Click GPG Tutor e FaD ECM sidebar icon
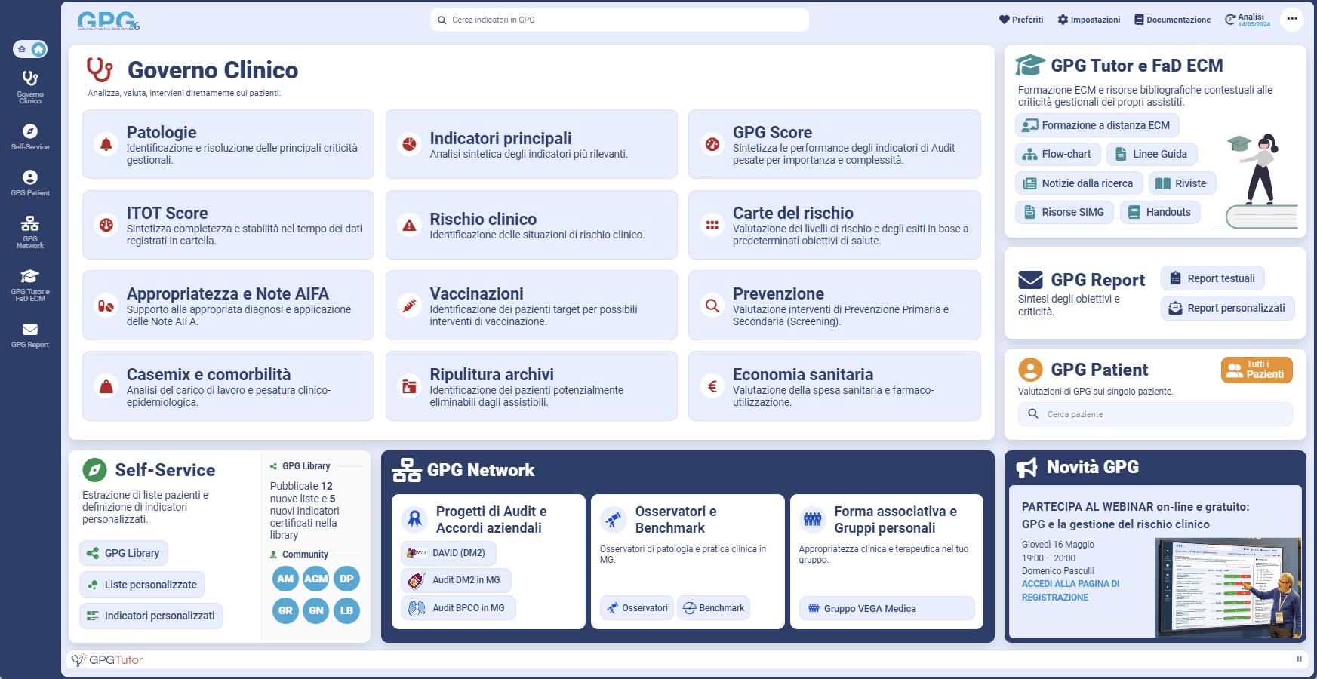Viewport: 1317px width, 679px height. [x=30, y=276]
